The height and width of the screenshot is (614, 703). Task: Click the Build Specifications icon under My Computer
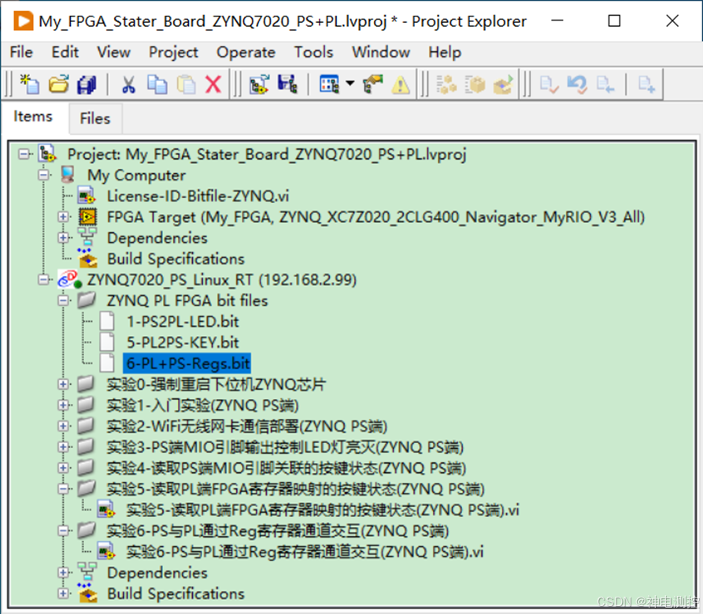(x=87, y=259)
